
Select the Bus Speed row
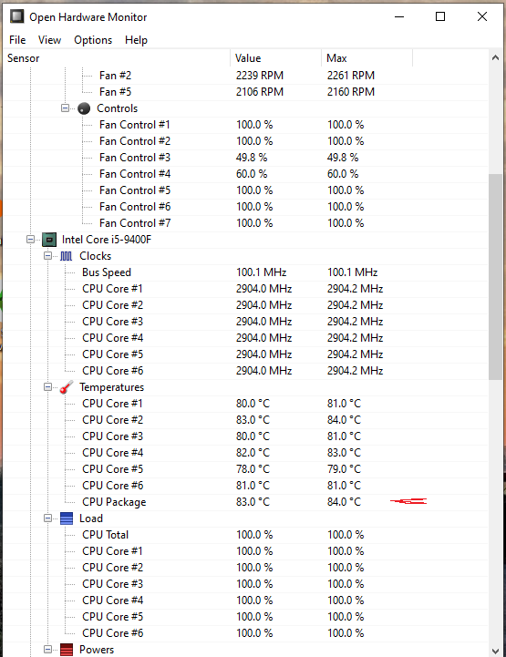tap(245, 272)
